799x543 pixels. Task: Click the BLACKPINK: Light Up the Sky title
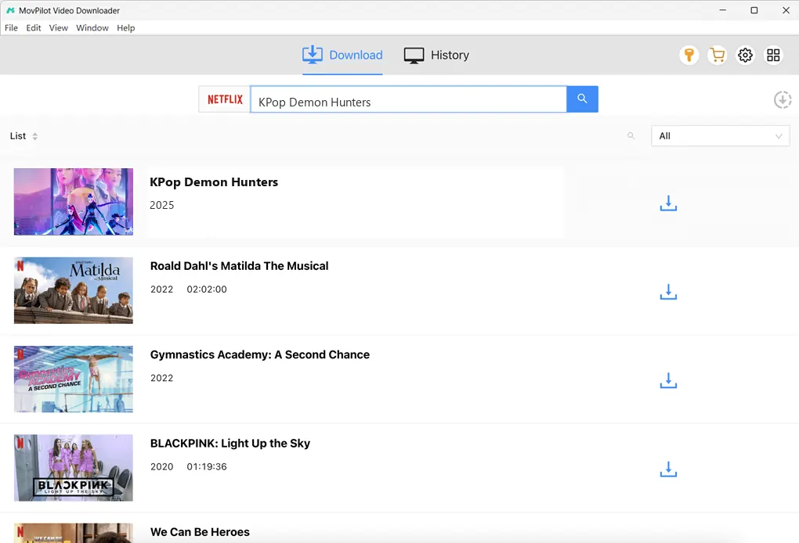pos(230,444)
